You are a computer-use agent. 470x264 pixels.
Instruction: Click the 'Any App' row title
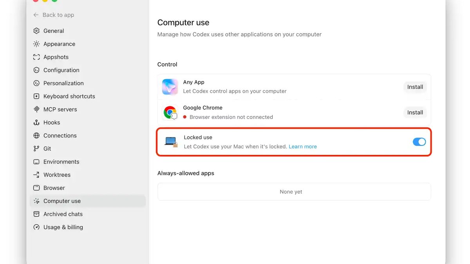point(193,82)
